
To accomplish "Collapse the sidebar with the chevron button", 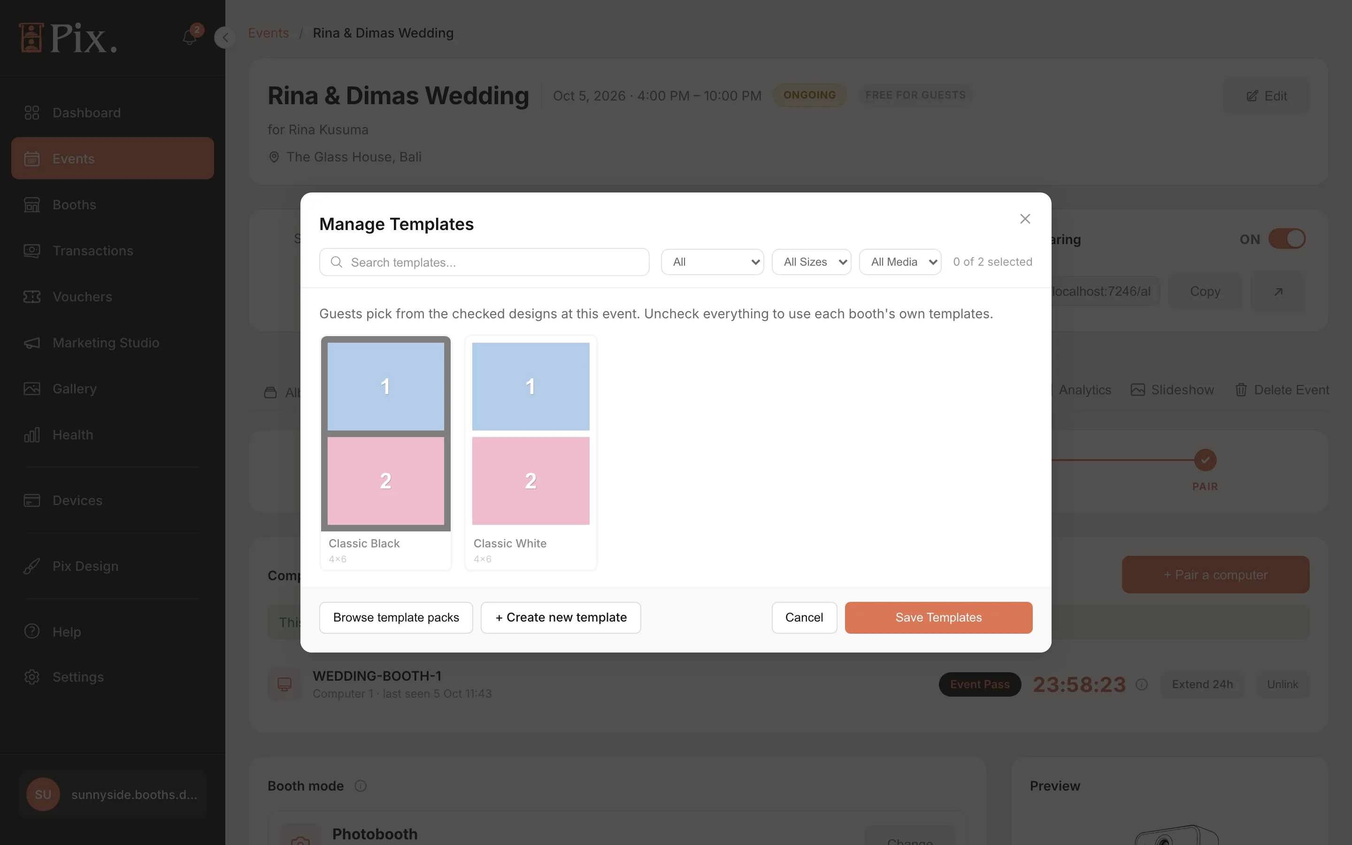I will [225, 38].
